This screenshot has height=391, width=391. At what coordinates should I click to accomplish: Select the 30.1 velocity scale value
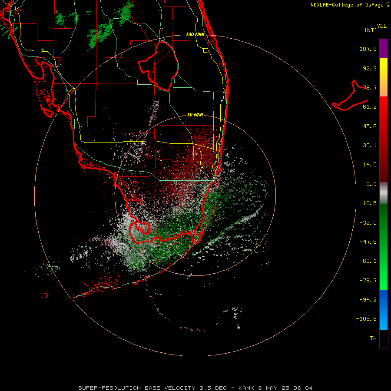(x=370, y=146)
